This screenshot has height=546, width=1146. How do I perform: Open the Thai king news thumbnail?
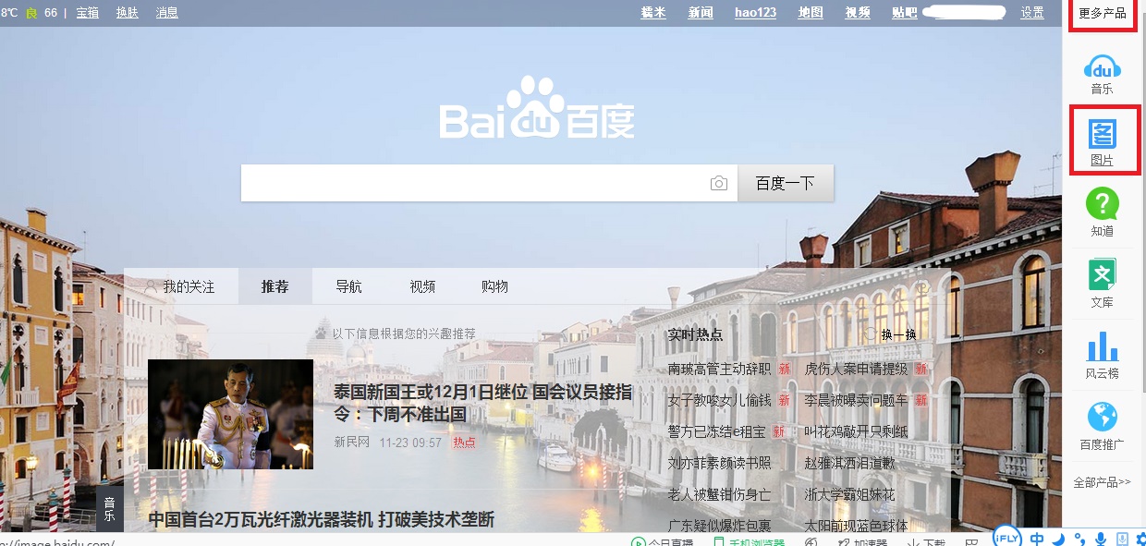pyautogui.click(x=230, y=415)
